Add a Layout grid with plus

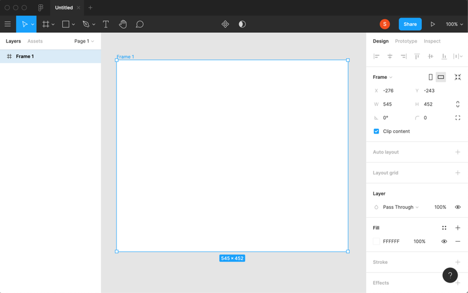[457, 173]
